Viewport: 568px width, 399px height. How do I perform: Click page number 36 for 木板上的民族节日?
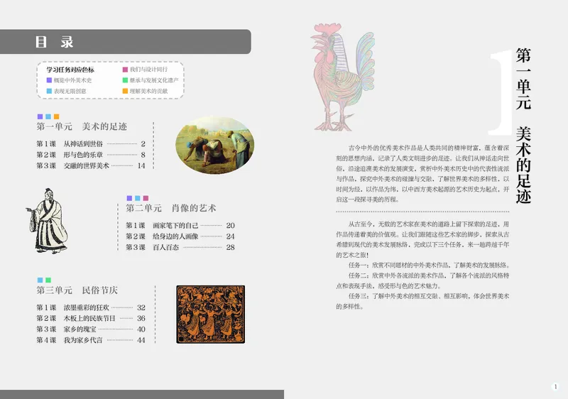(141, 318)
